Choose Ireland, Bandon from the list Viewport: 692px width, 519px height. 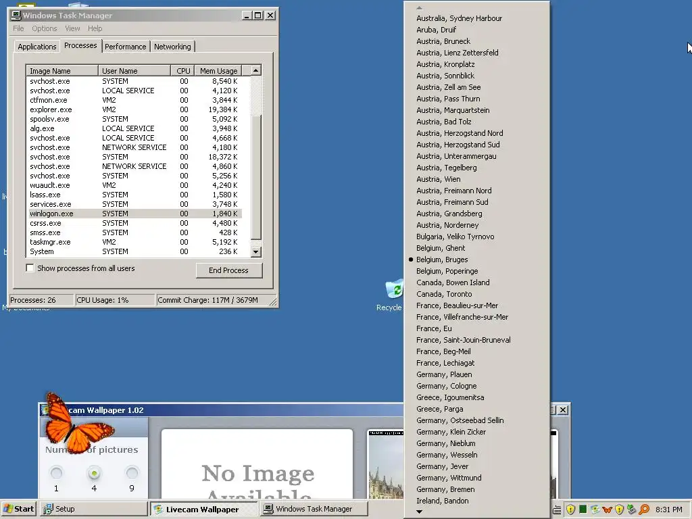point(476,501)
